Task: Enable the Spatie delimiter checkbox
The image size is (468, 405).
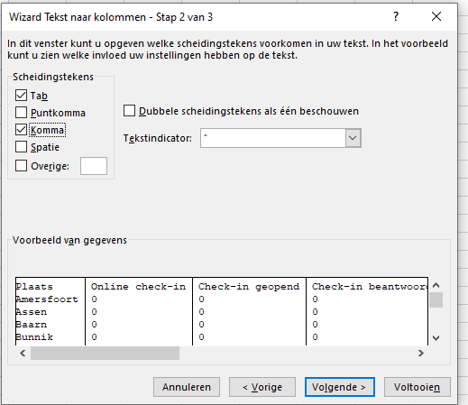Action: (x=21, y=147)
